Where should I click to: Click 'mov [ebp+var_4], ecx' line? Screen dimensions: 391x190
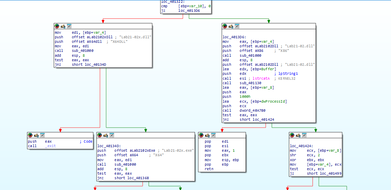click(x=316, y=164)
